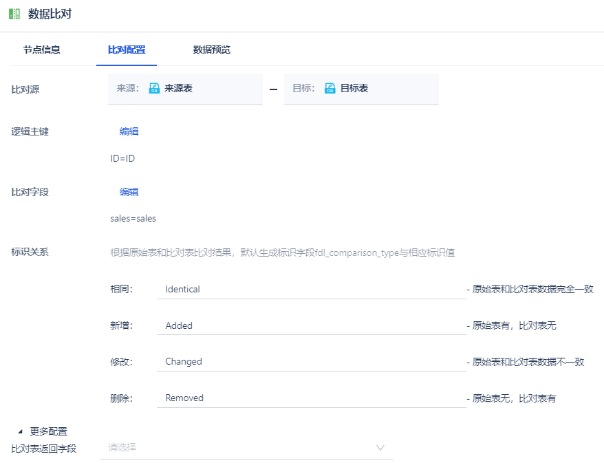This screenshot has width=604, height=463.
Task: Click the 删除: label
Action: [121, 398]
